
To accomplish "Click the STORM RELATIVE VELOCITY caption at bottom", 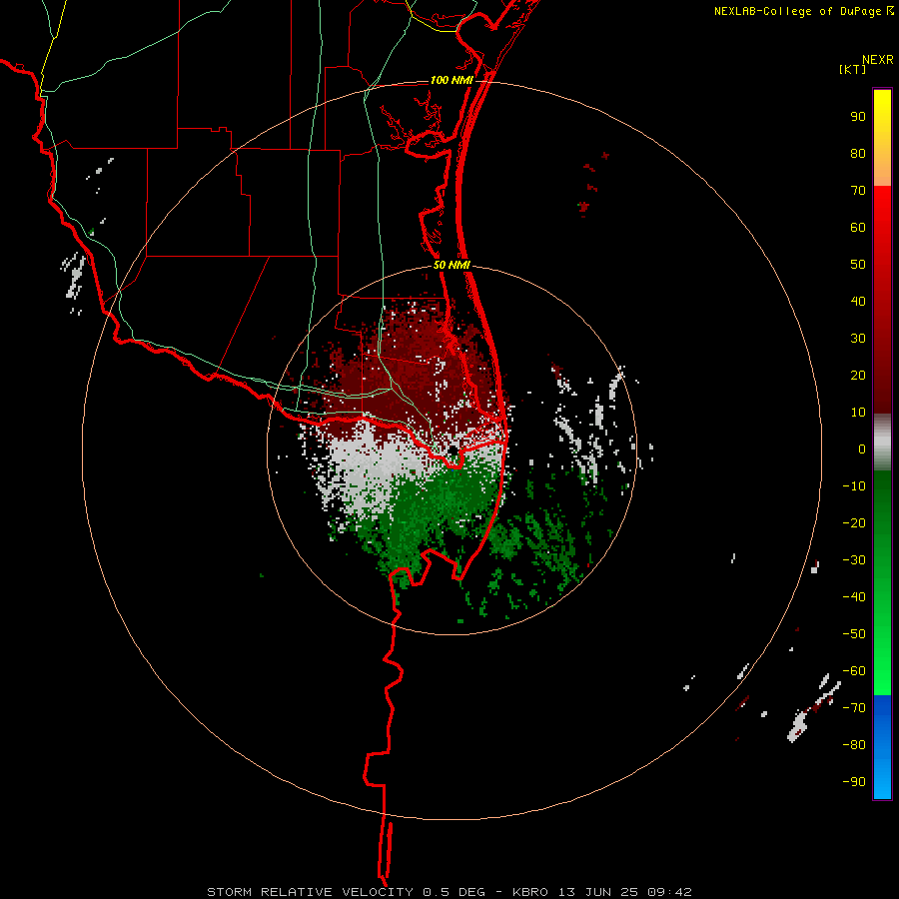I will tap(449, 892).
